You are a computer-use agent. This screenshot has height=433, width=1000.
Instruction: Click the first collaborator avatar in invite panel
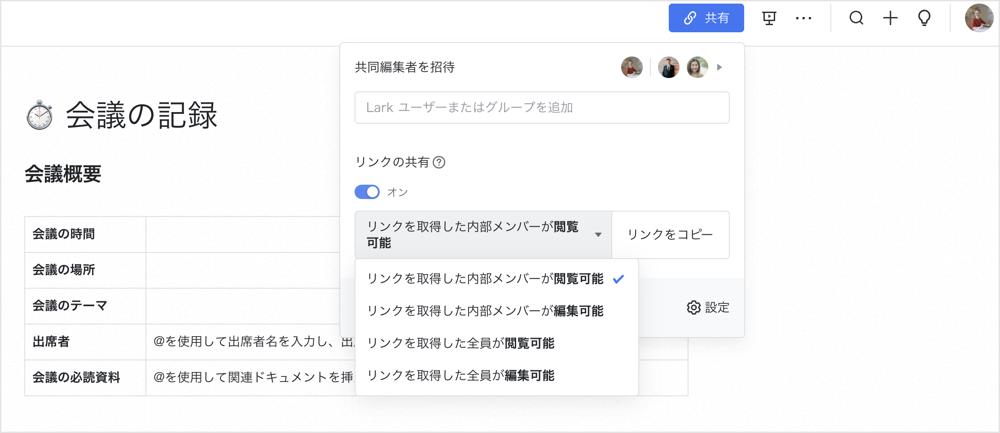632,67
